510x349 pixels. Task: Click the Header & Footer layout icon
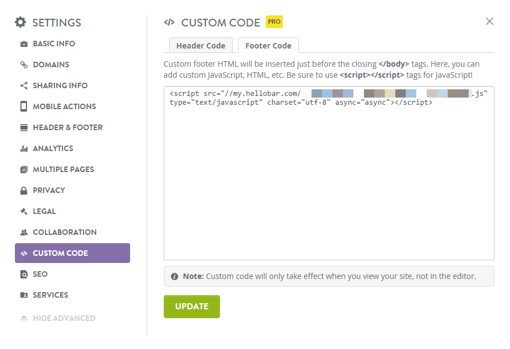tap(24, 127)
